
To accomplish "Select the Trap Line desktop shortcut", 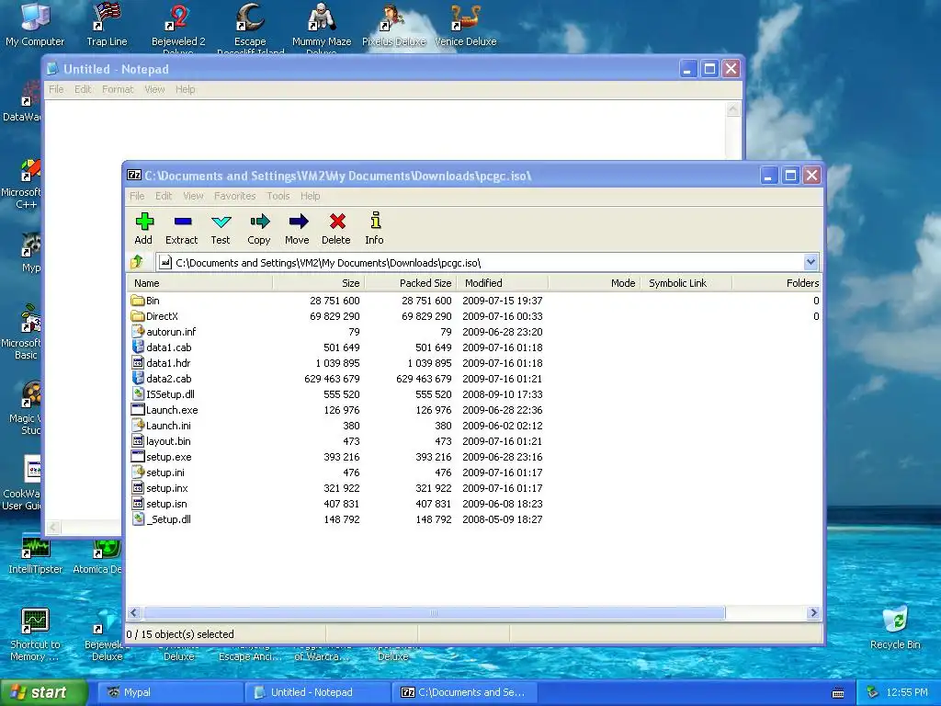I will pyautogui.click(x=107, y=25).
